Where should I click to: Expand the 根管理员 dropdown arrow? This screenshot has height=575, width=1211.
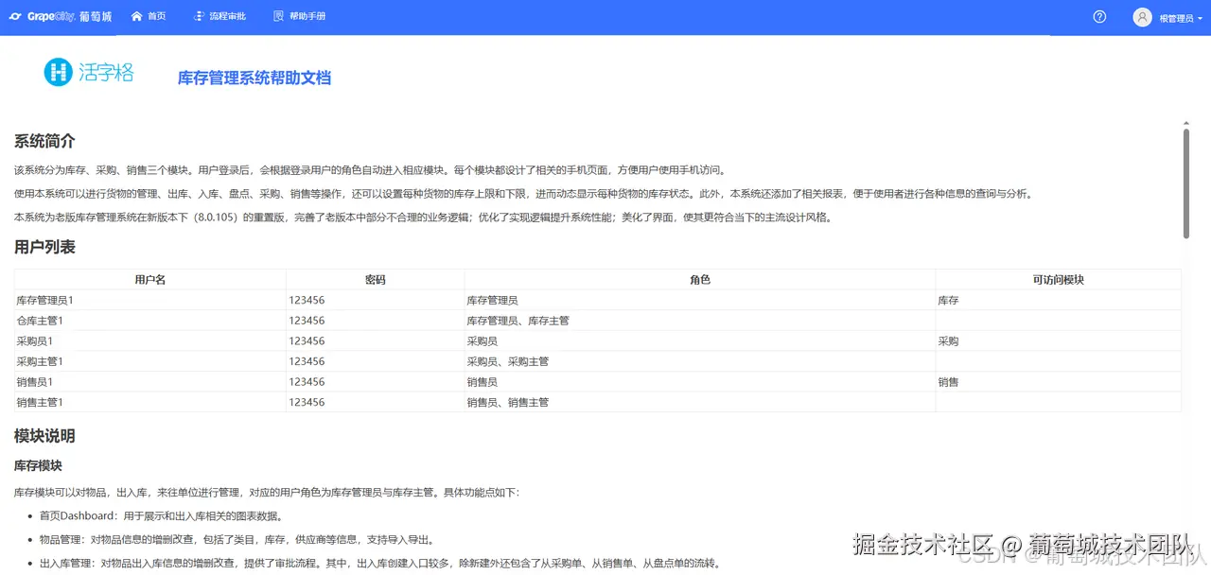(1200, 16)
